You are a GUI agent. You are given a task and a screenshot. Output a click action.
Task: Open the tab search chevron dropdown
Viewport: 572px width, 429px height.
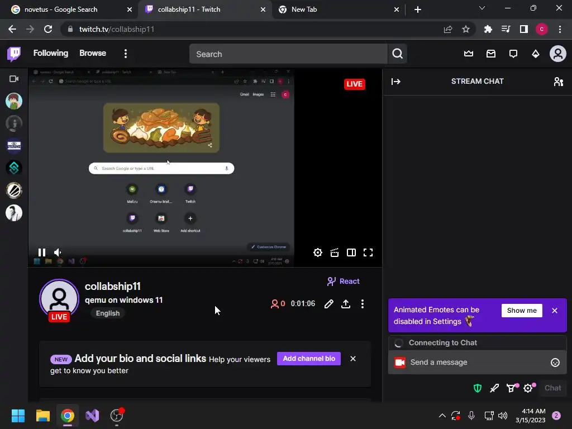click(x=482, y=8)
